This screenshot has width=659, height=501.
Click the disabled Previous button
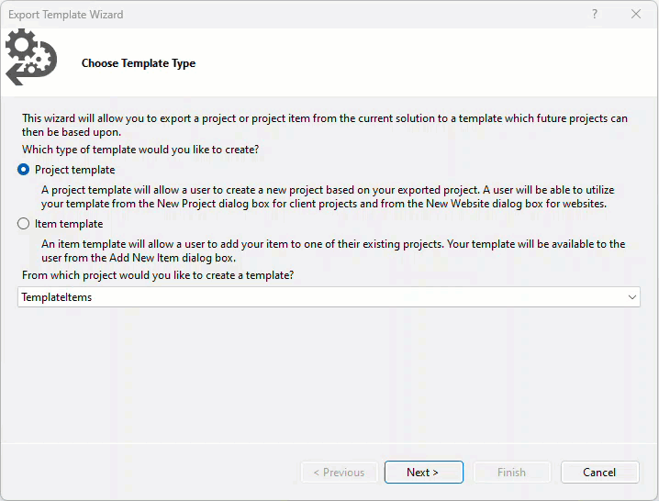(340, 472)
